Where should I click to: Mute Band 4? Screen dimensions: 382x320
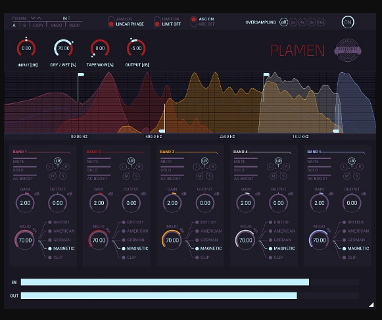tap(246, 160)
